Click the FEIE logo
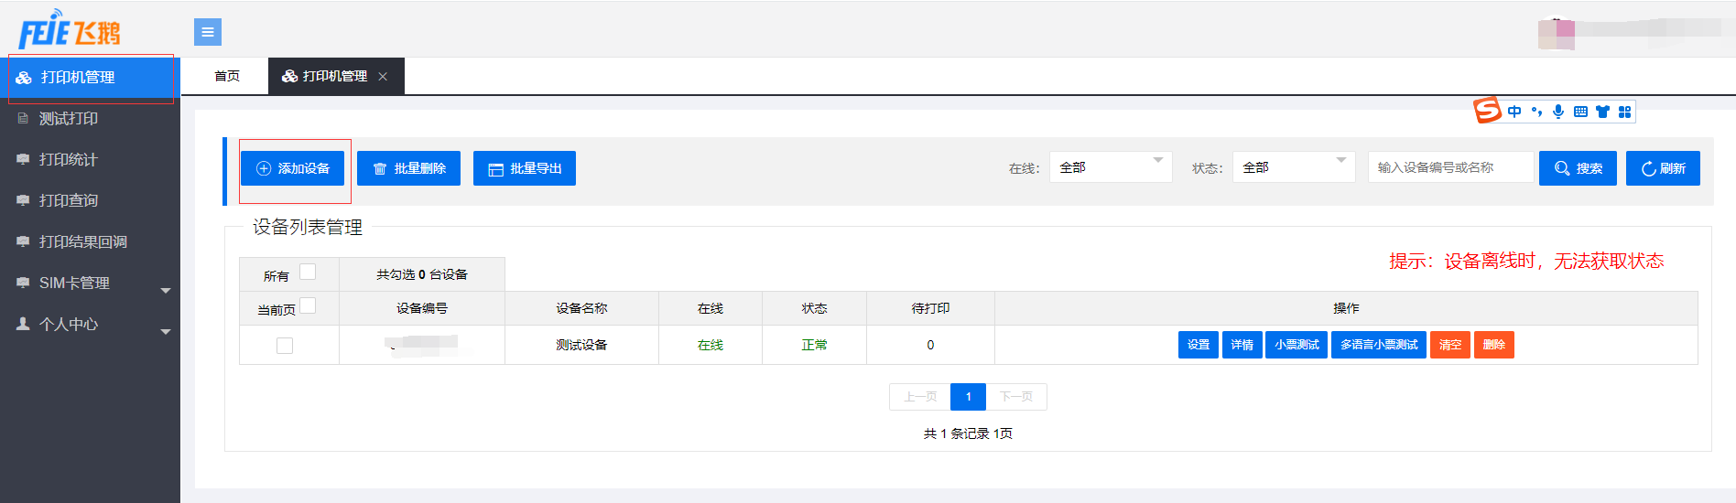 [70, 31]
